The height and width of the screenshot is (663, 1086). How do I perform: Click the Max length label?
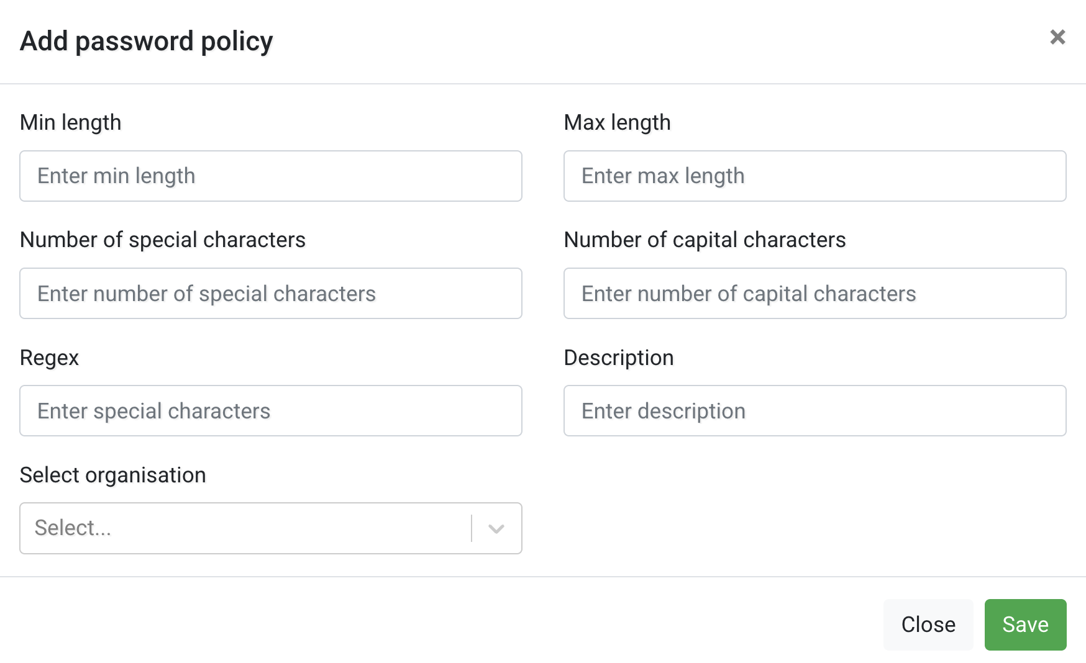click(x=617, y=122)
